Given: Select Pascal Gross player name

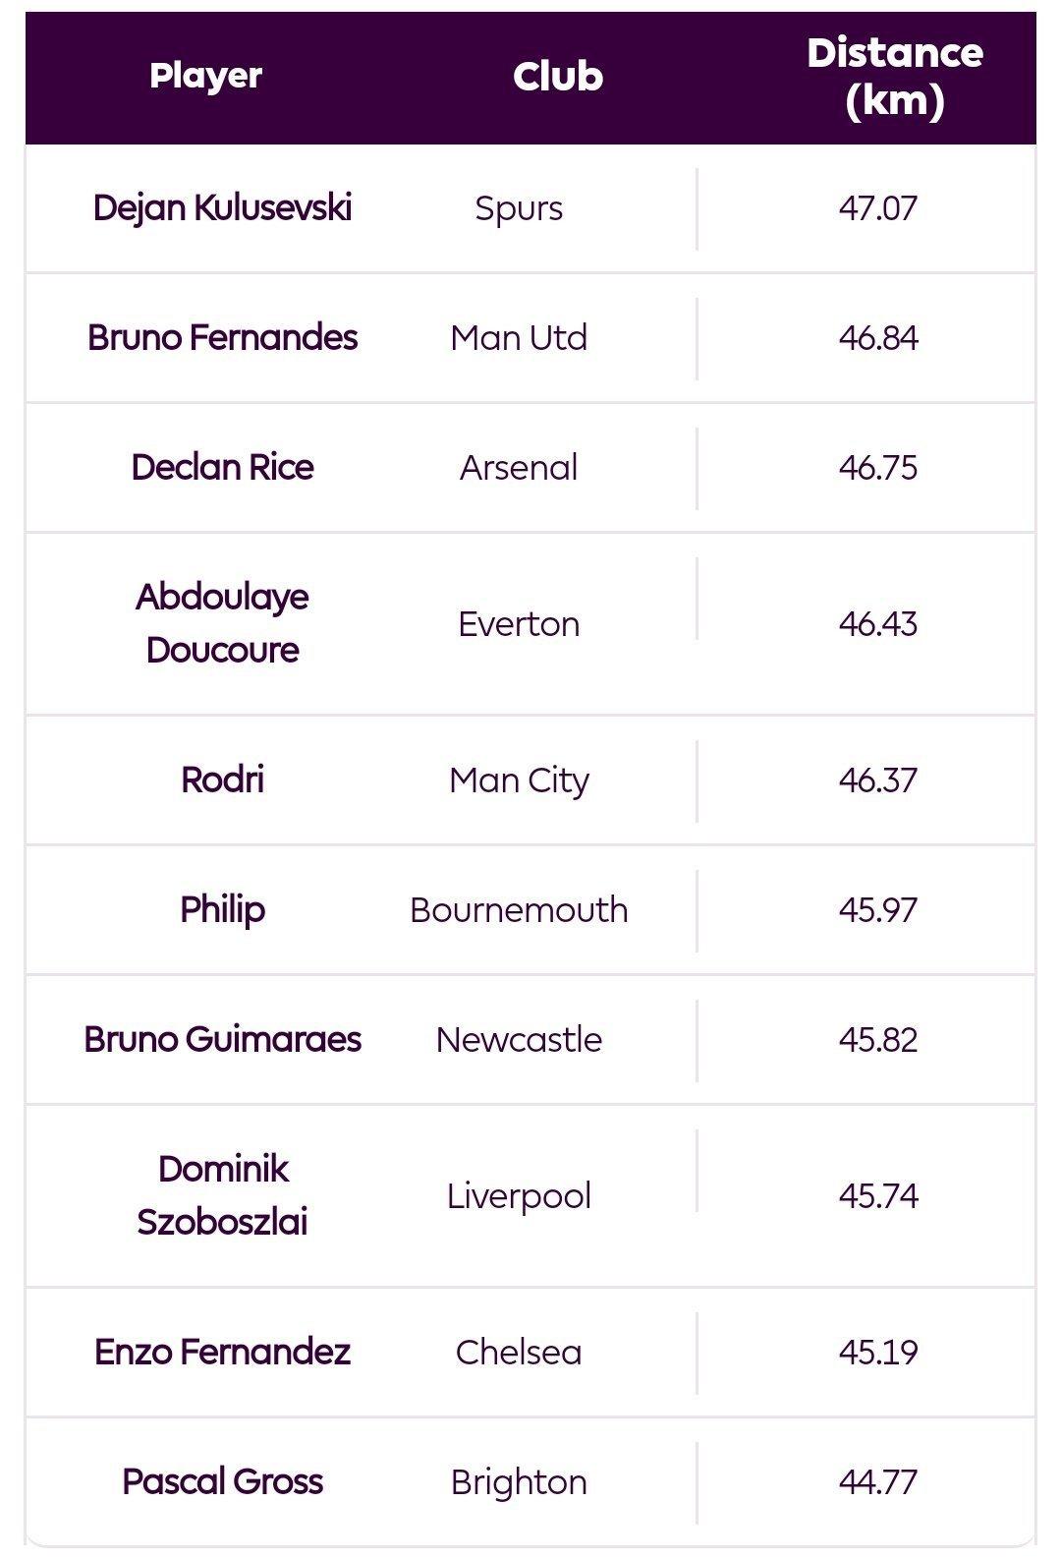Looking at the screenshot, I should pyautogui.click(x=223, y=1481).
